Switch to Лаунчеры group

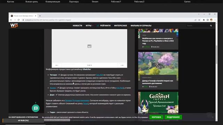tap(74, 1)
